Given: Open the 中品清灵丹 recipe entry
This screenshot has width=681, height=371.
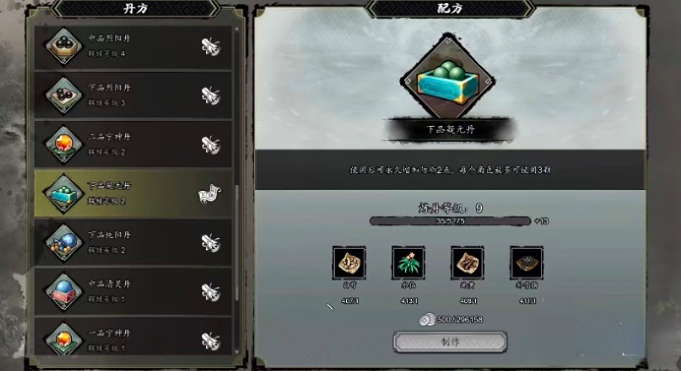Looking at the screenshot, I should tap(132, 291).
